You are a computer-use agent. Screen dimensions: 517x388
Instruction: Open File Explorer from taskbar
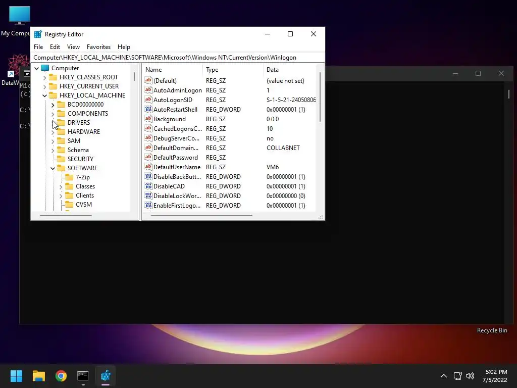point(38,376)
